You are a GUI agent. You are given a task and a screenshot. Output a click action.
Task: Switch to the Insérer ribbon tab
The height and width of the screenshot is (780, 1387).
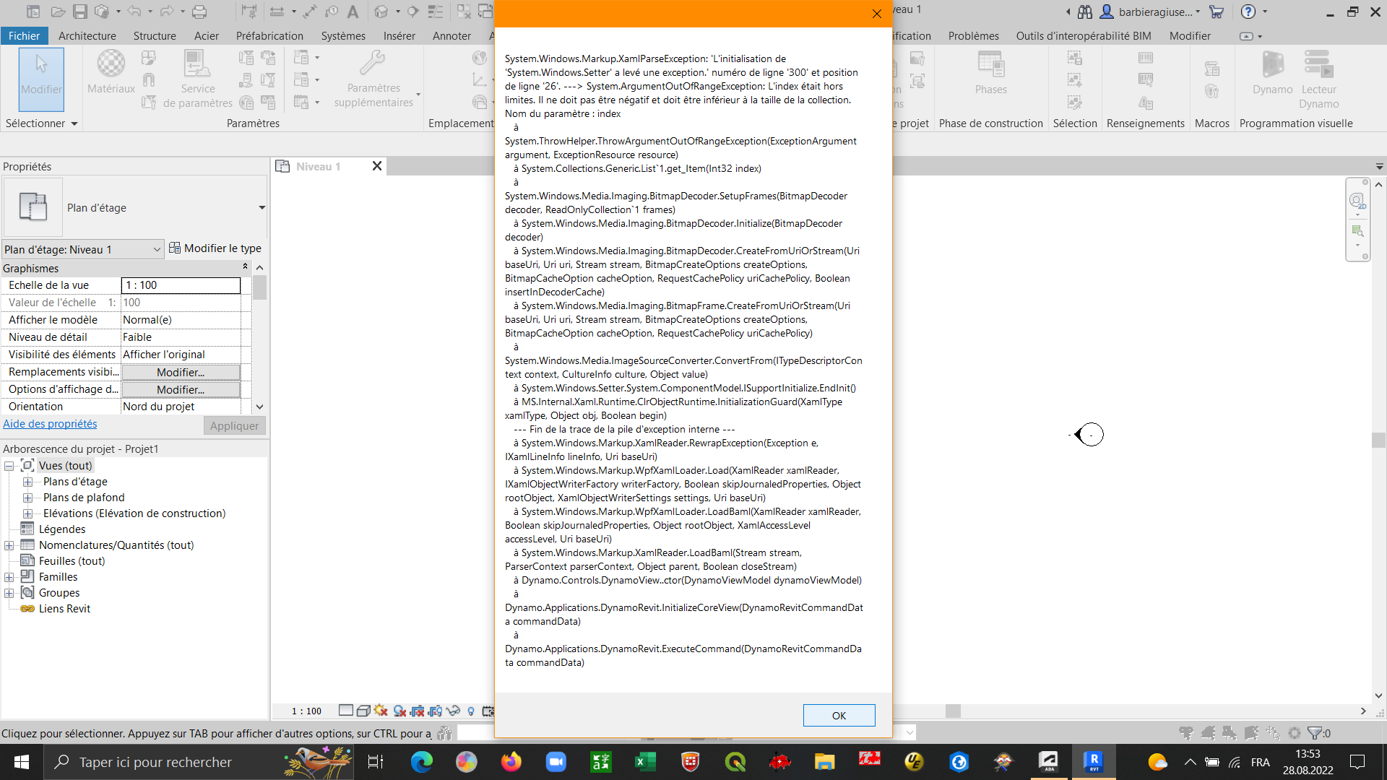(x=399, y=36)
